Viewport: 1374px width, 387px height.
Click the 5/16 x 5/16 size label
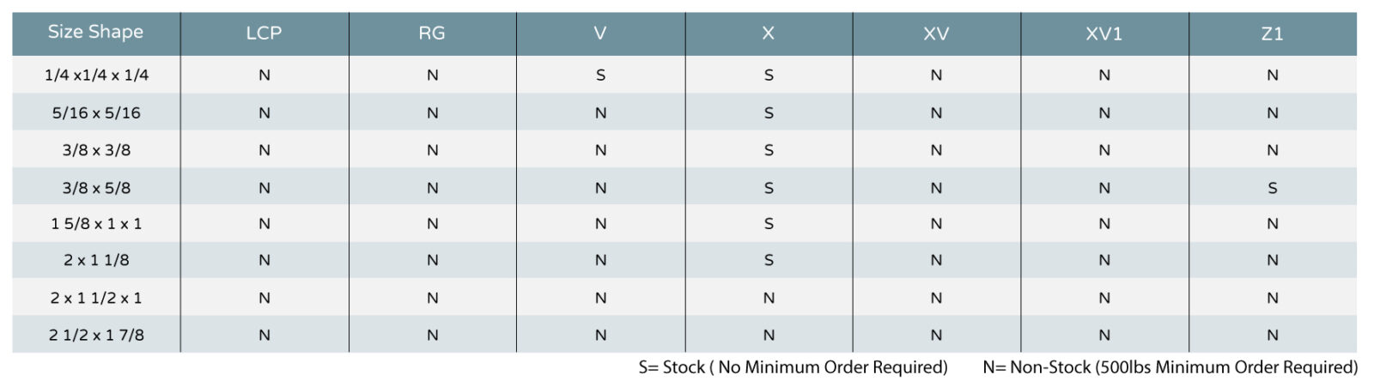pyautogui.click(x=96, y=113)
